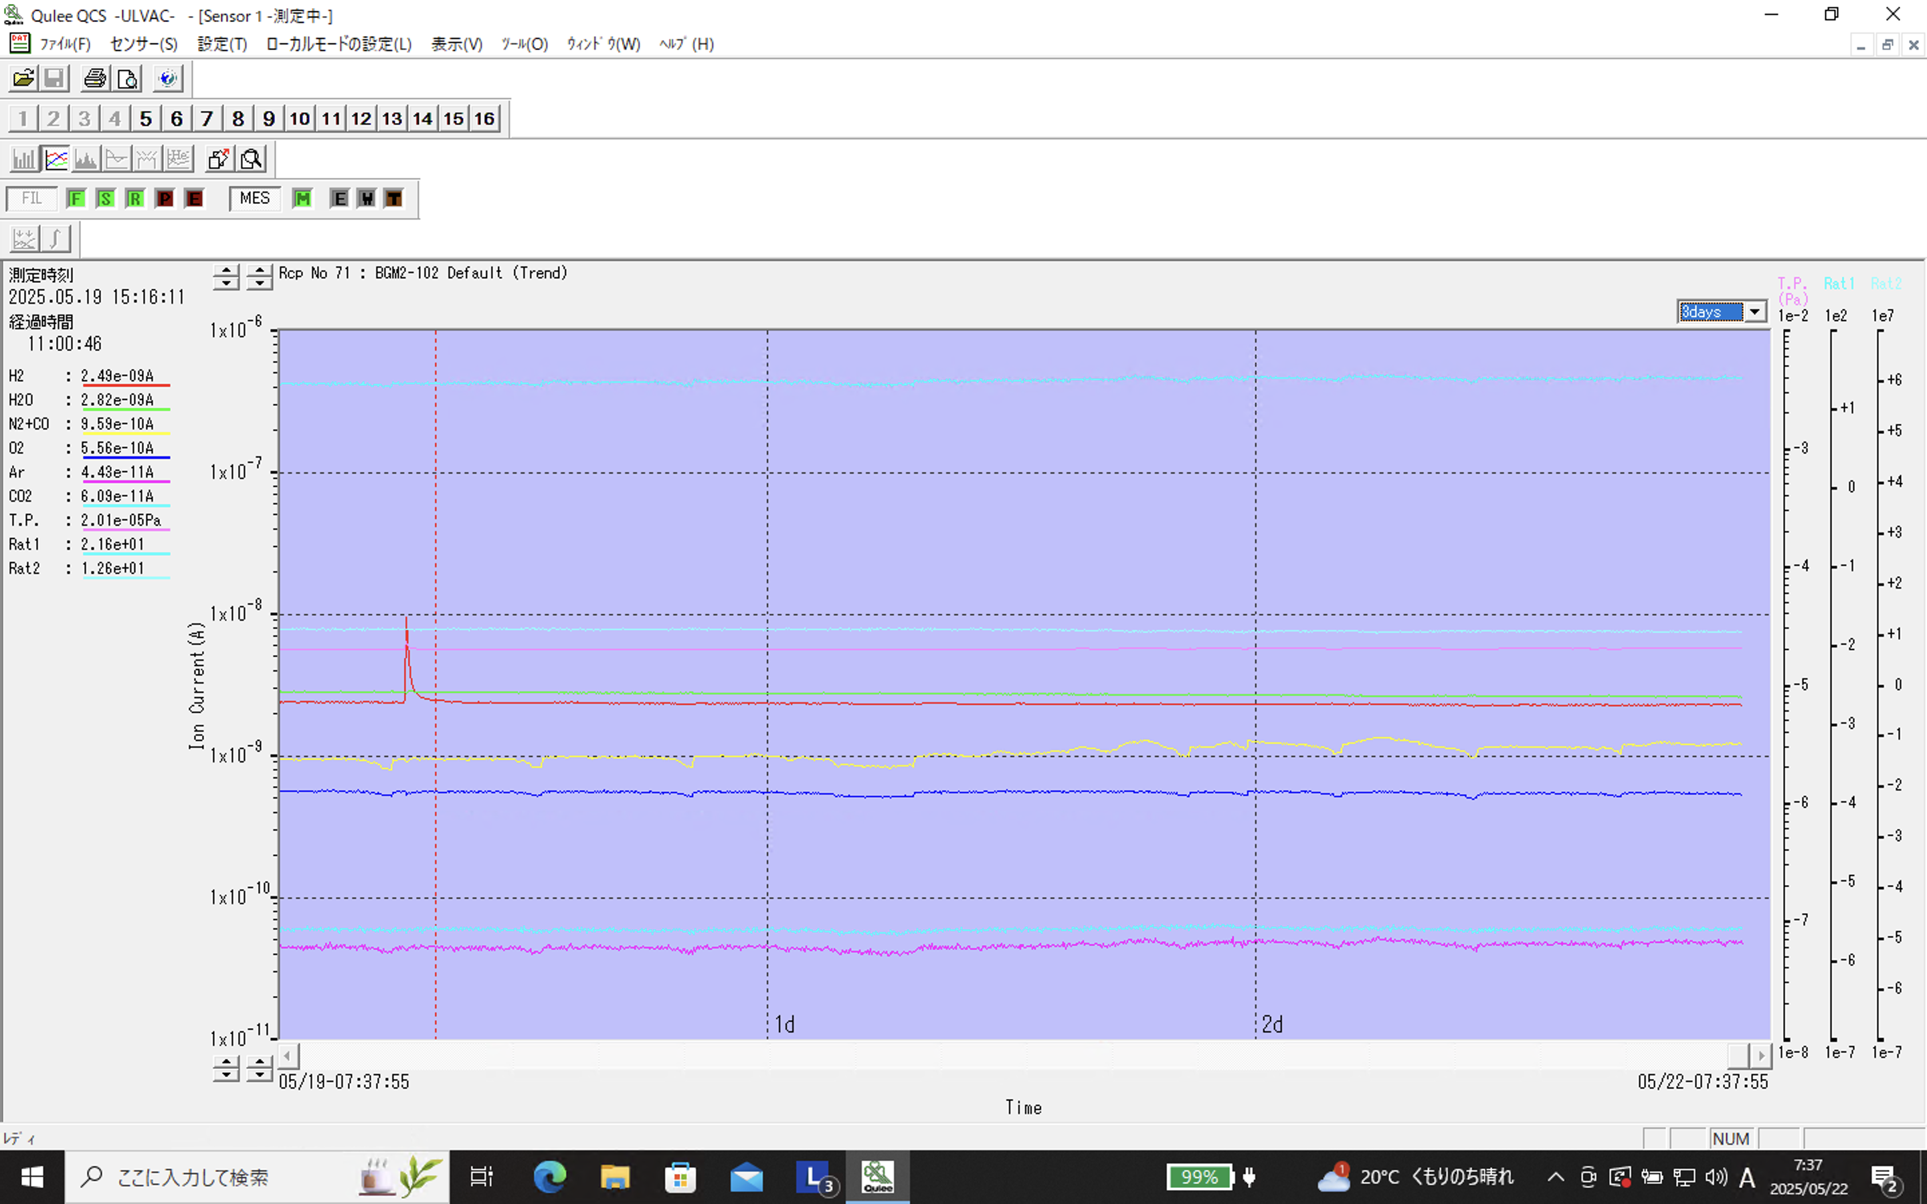Click the time scrollbar left arrow
Screen dimensions: 1927x1204
(x=288, y=1056)
